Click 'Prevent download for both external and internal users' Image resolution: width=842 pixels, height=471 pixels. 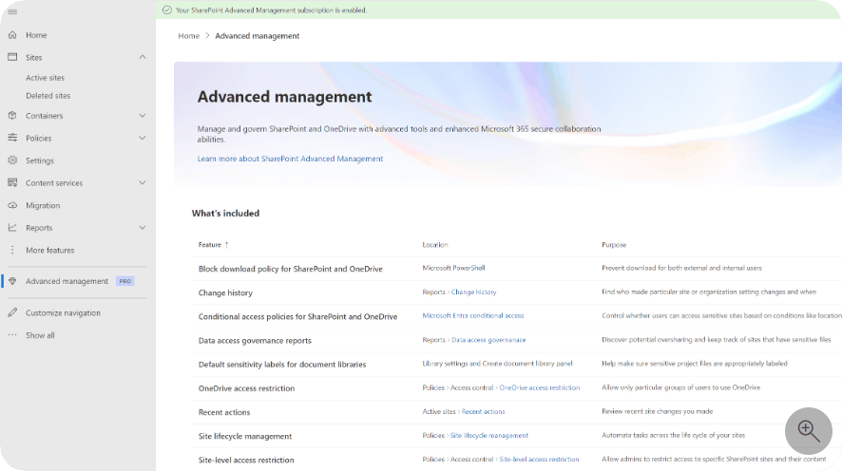681,268
